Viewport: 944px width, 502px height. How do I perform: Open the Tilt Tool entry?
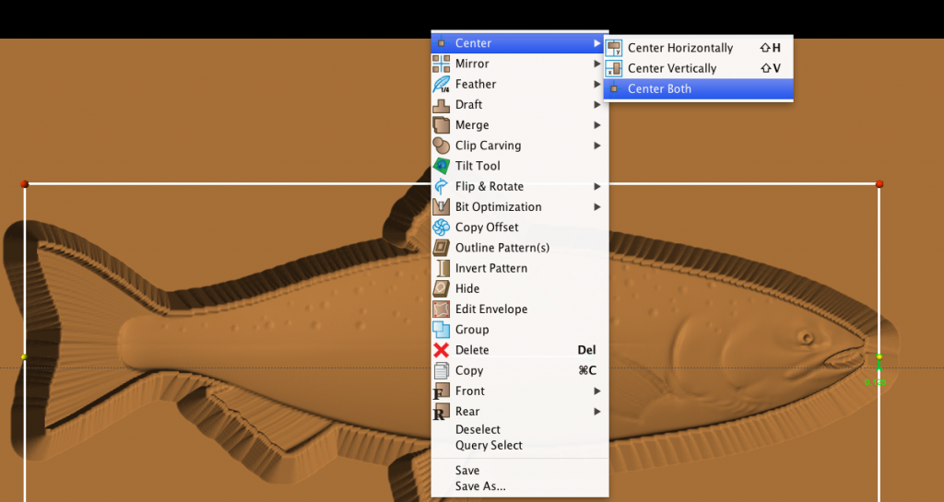[x=520, y=166]
